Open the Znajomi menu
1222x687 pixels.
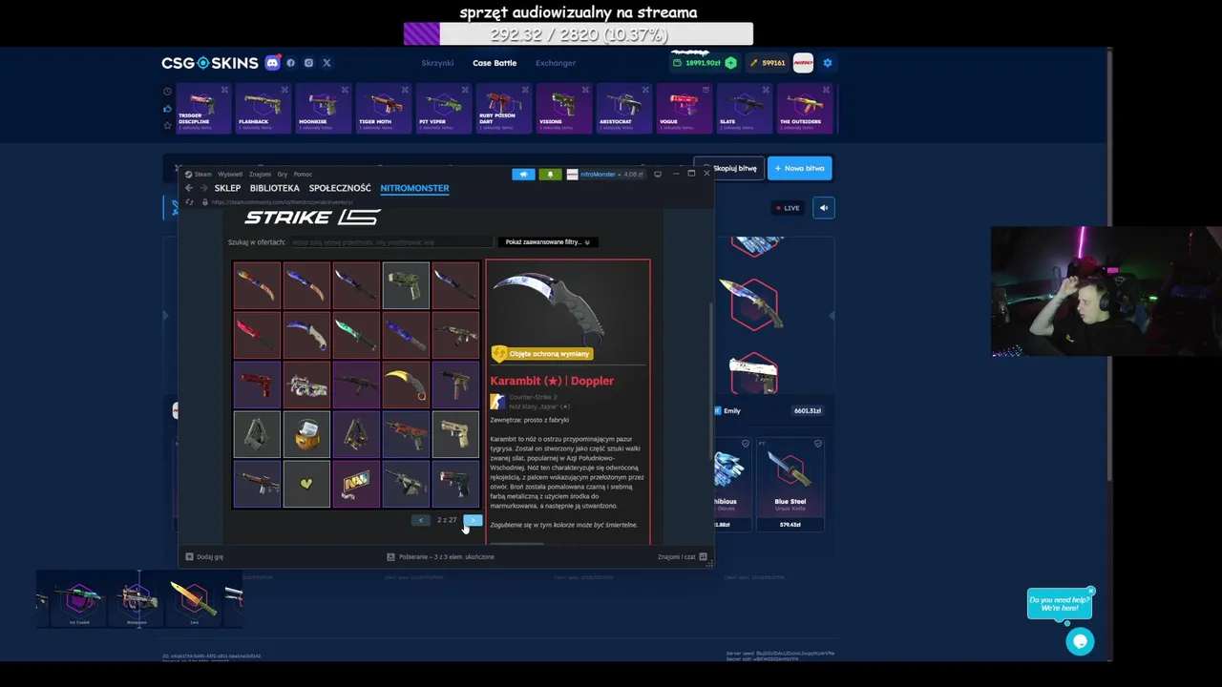261,175
